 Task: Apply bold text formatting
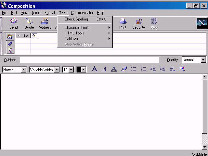click(95, 69)
